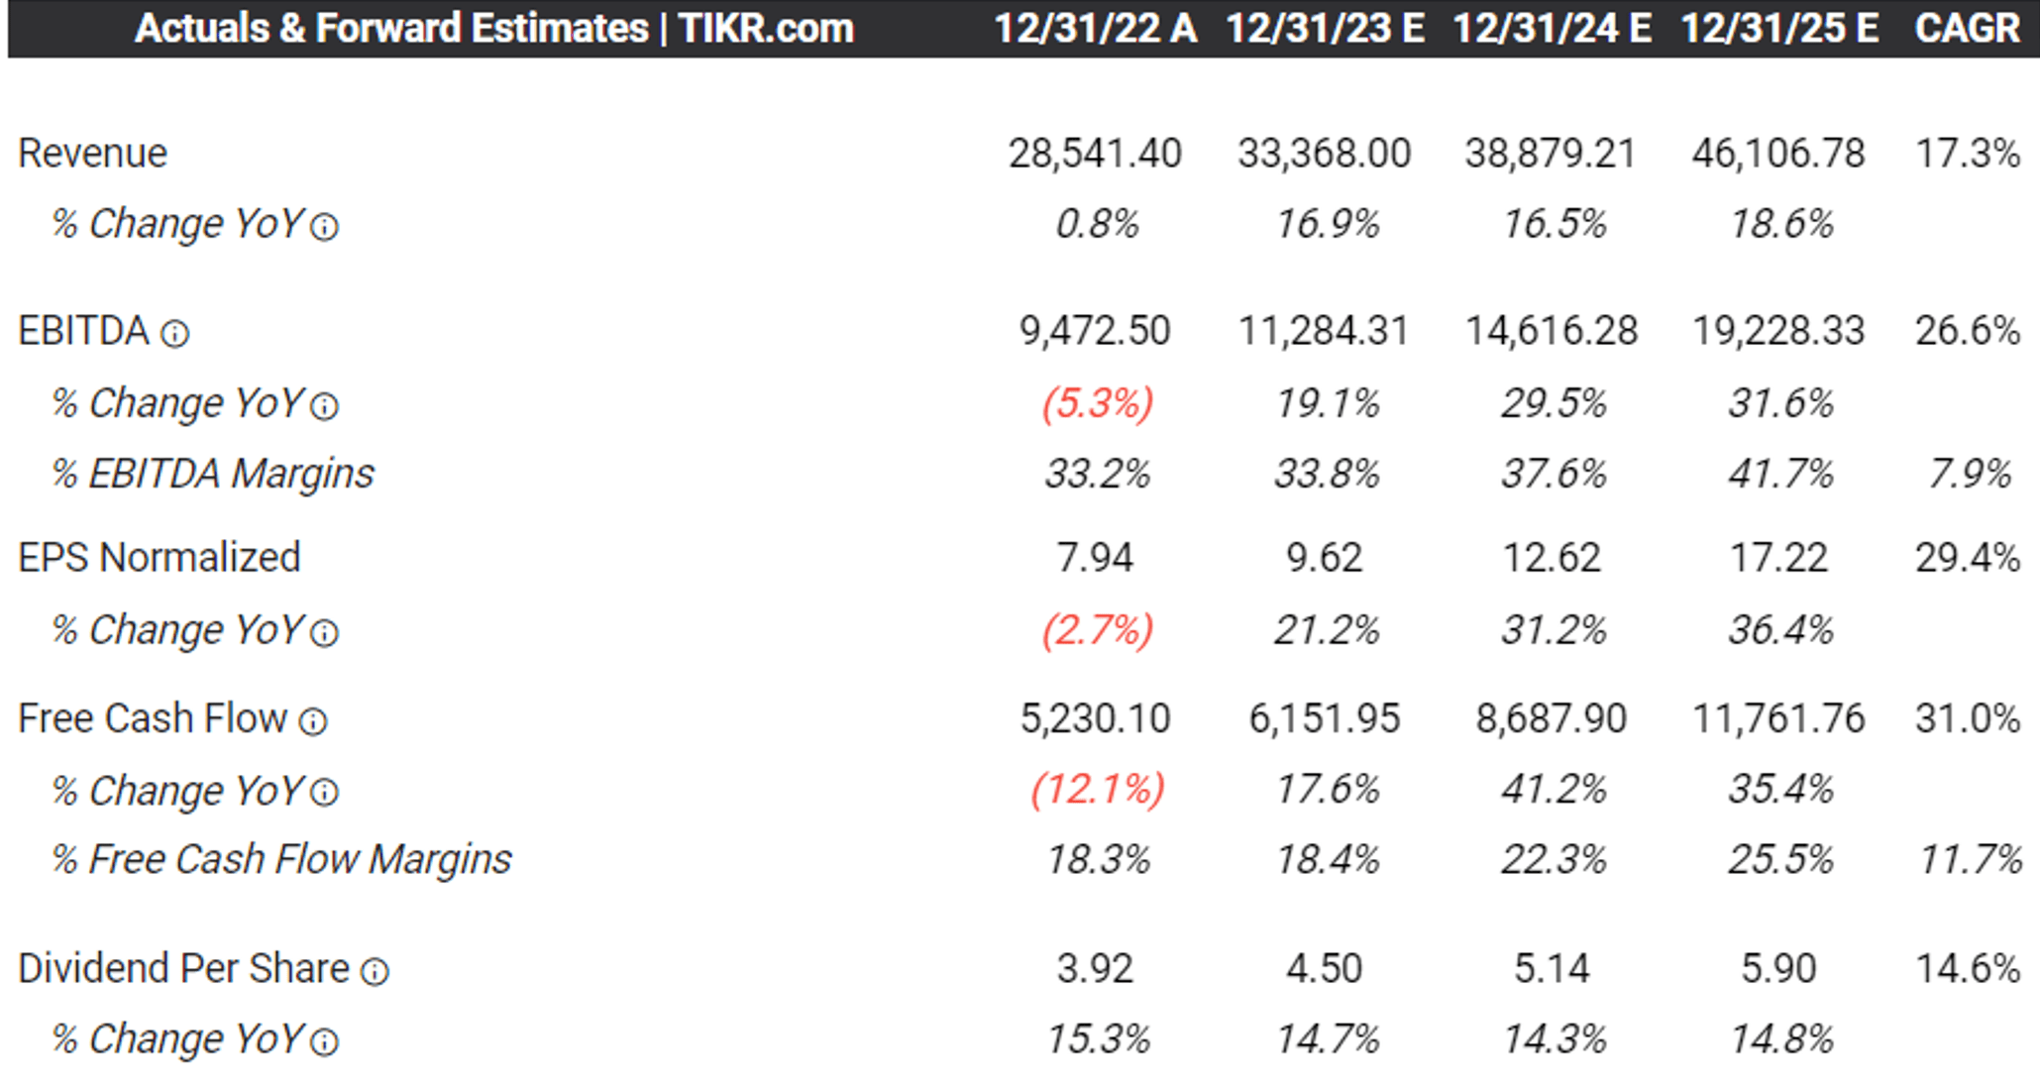Click the Revenue row label
This screenshot has width=2040, height=1087.
93,154
